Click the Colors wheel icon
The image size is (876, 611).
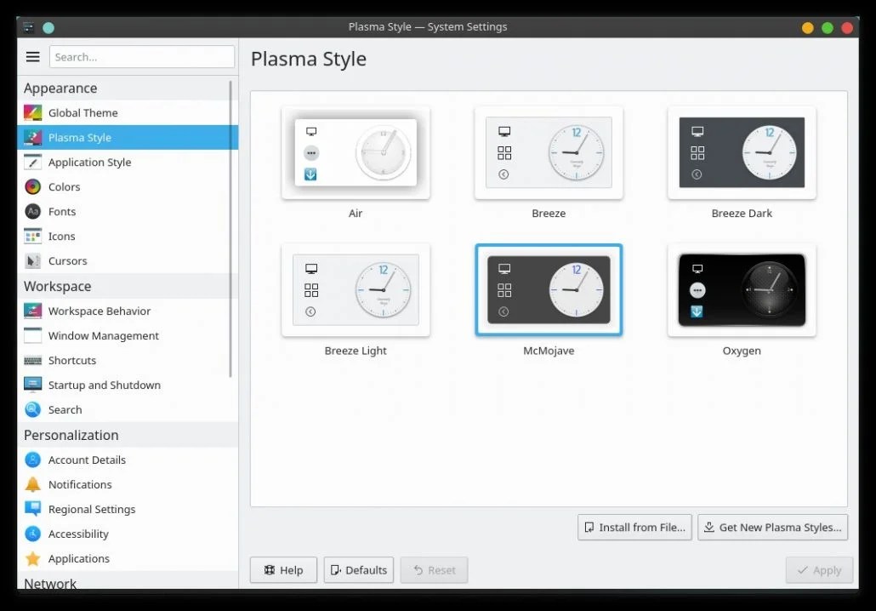tap(33, 186)
